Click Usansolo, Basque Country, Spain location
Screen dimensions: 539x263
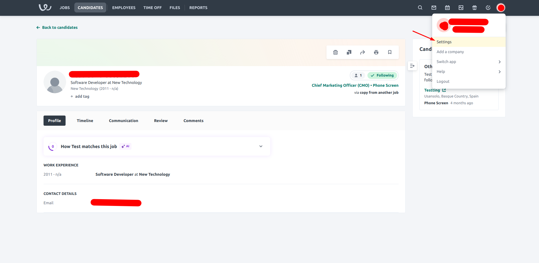coord(451,96)
